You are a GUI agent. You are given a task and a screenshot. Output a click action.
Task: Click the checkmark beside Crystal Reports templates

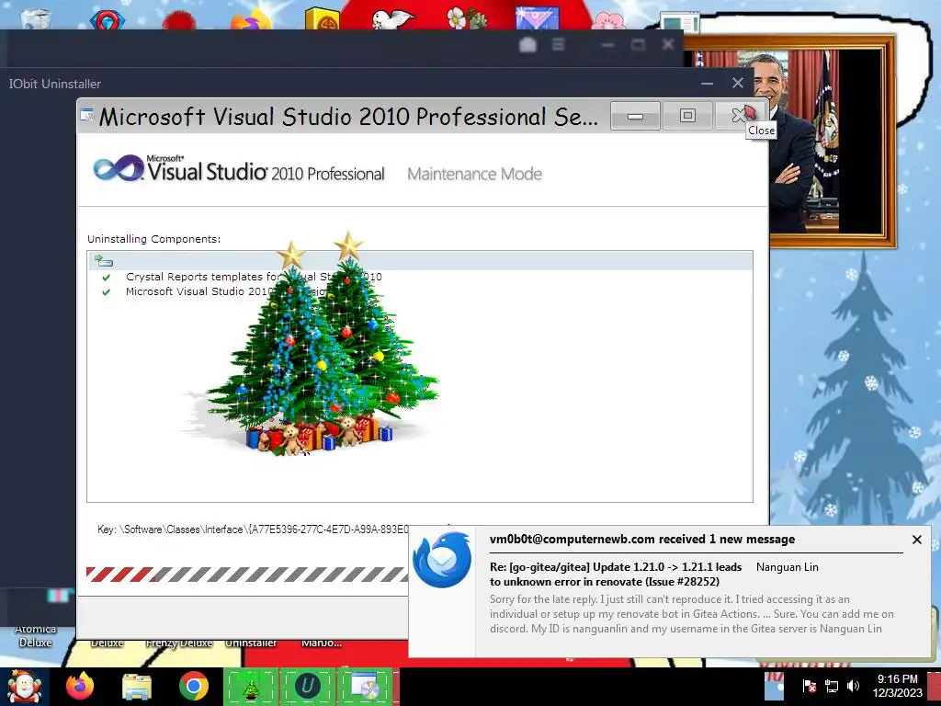click(x=107, y=278)
